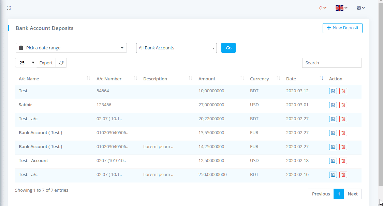
Task: Delete the Sabbir deposit row
Action: pos(343,105)
